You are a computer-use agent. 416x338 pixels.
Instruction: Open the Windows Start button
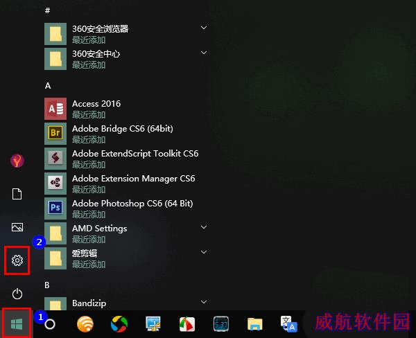(x=17, y=324)
